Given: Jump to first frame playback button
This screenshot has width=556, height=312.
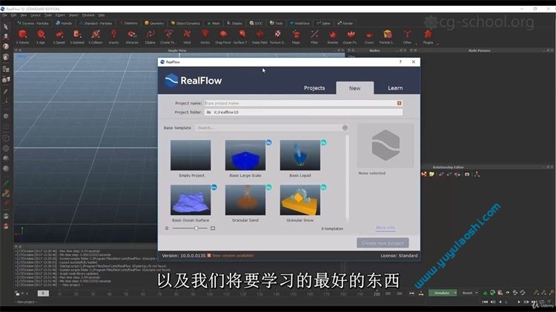Looking at the screenshot, I should pos(485,302).
